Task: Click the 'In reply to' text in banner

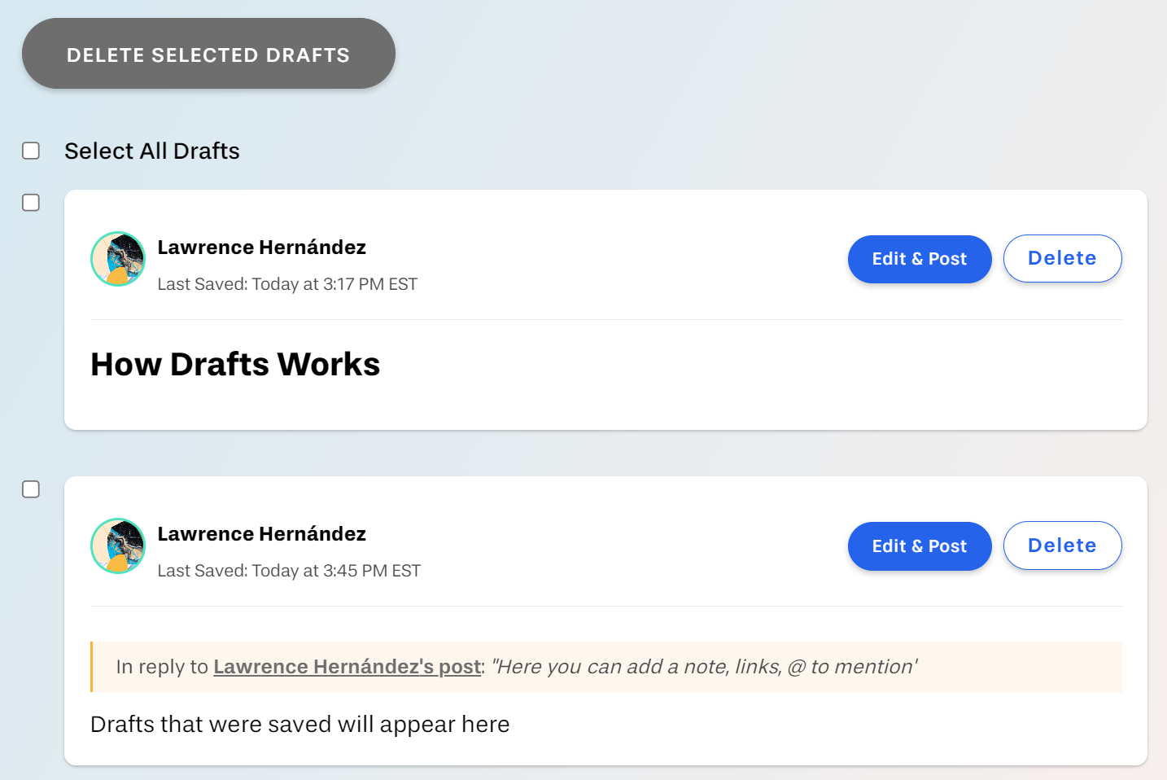Action: tap(162, 667)
